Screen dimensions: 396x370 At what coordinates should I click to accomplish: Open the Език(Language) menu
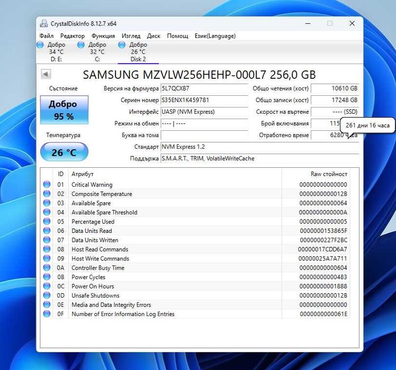(215, 36)
